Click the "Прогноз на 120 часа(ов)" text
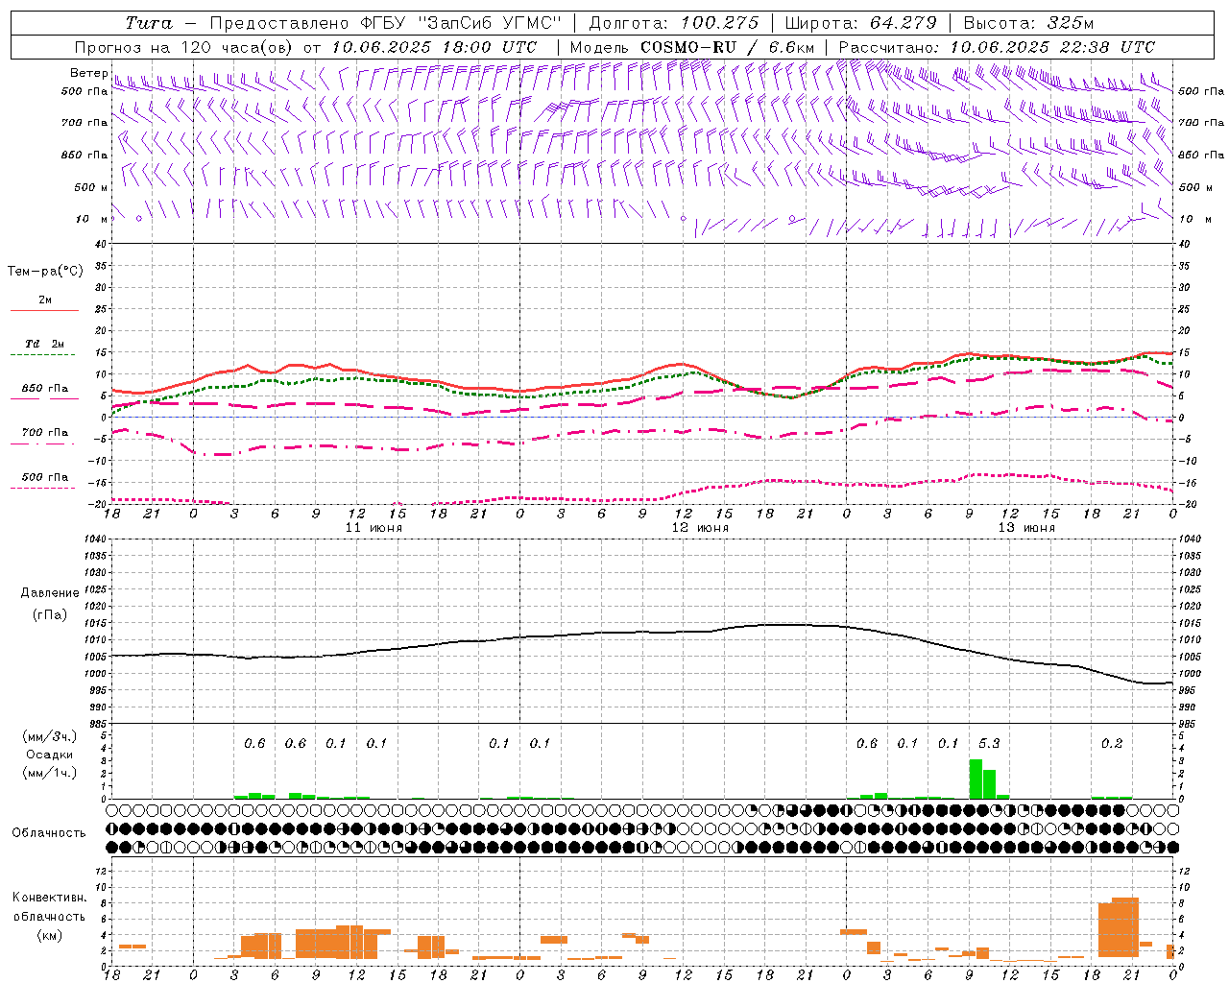Viewport: 1229px width, 983px height. (185, 47)
